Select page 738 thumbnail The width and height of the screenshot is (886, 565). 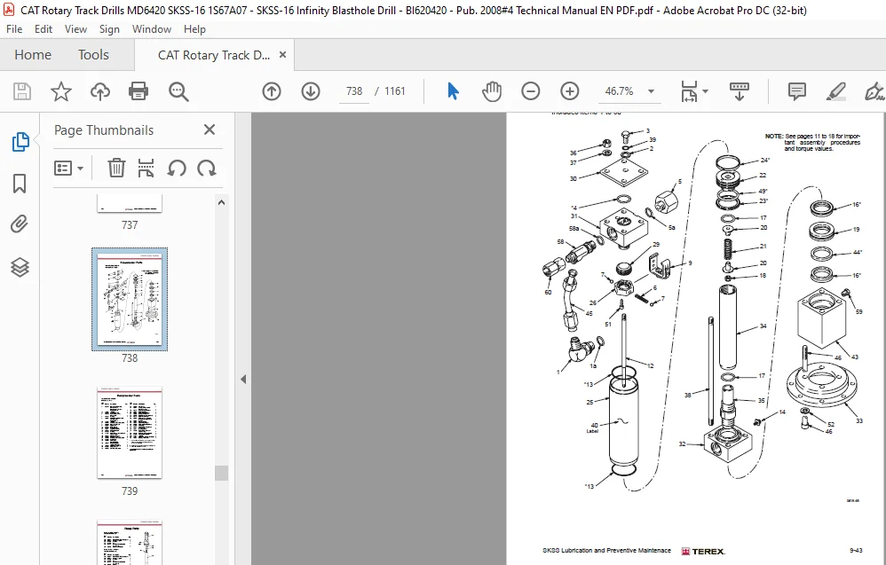(130, 299)
